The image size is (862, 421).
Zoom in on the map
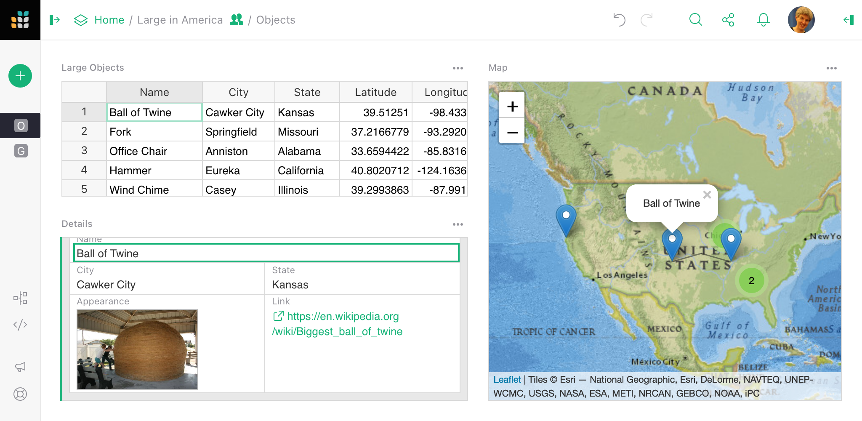coord(512,107)
